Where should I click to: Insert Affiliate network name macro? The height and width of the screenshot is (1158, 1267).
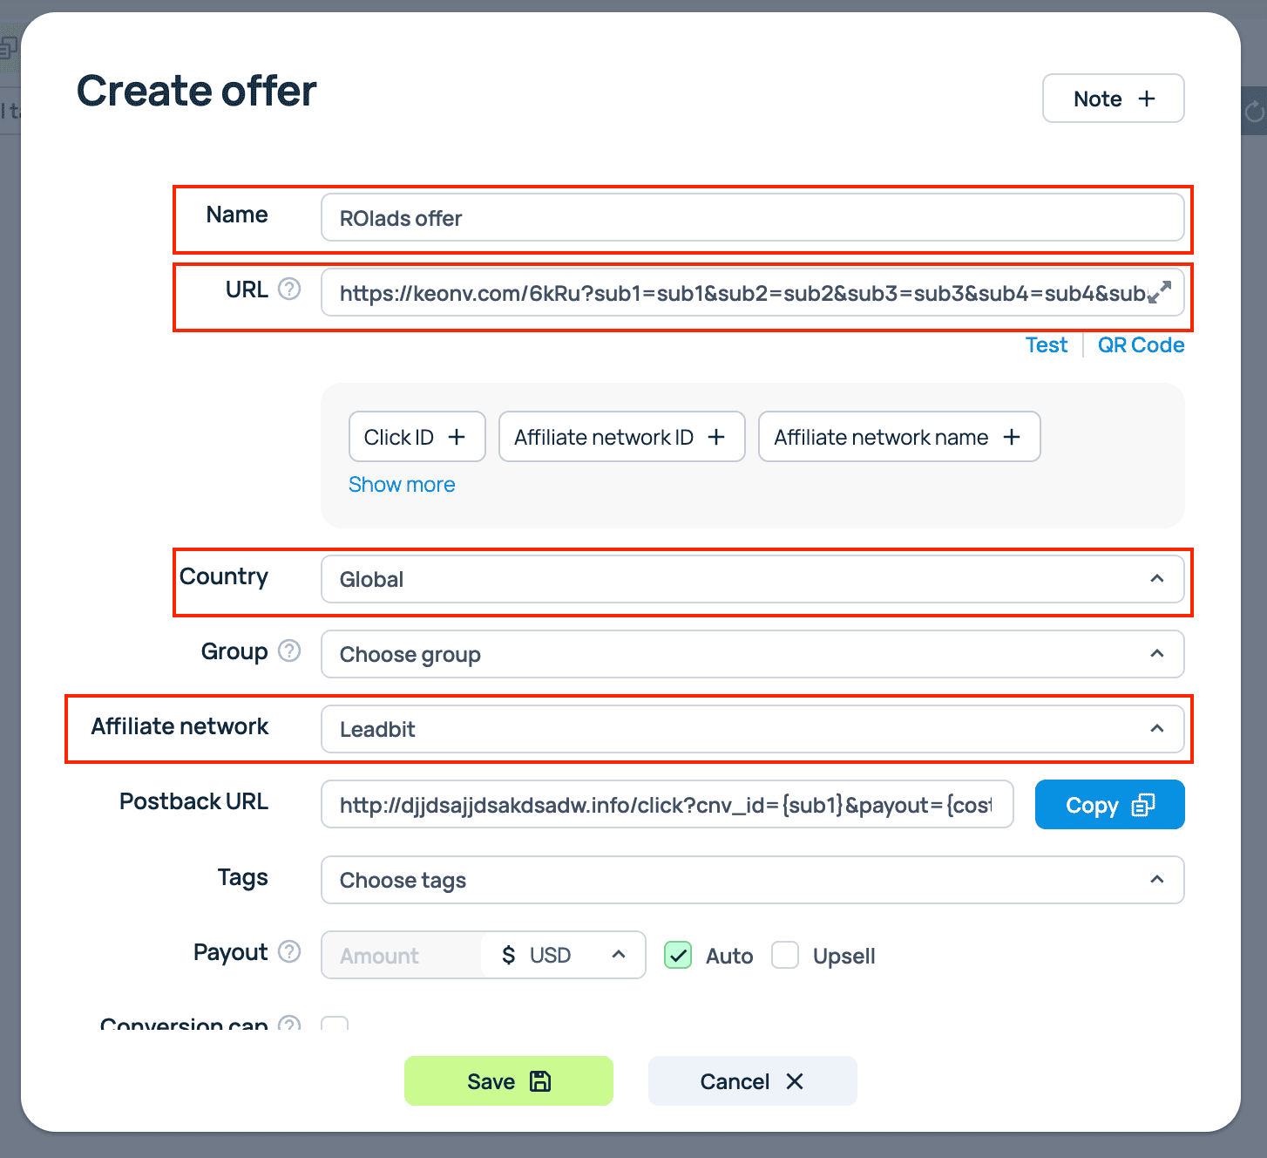(898, 437)
